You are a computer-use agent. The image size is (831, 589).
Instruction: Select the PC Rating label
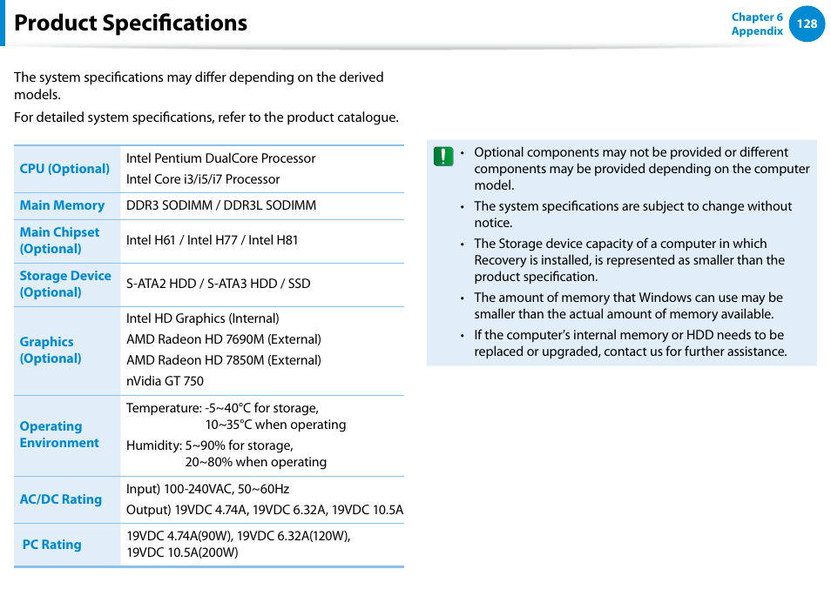point(52,545)
